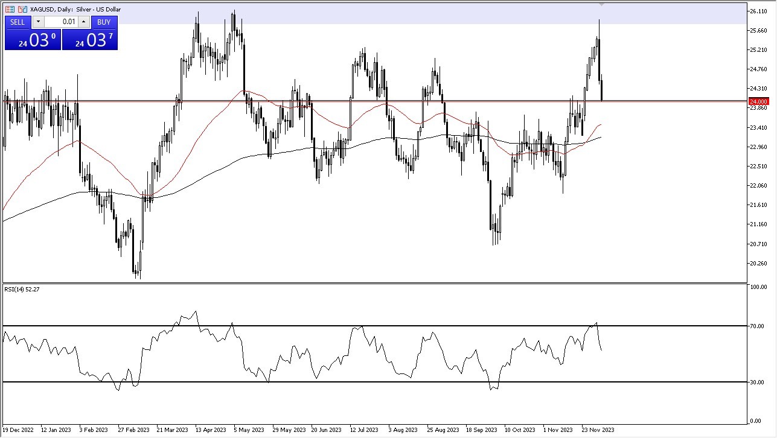Click the 26.110 price on the price scale

(758, 11)
